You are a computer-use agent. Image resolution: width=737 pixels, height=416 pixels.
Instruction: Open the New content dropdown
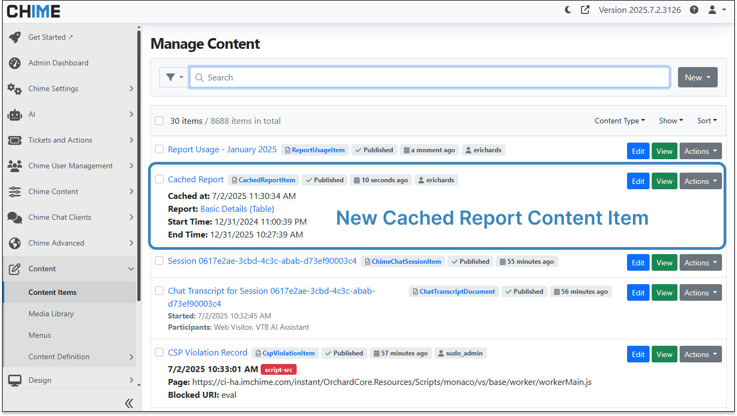pos(697,77)
